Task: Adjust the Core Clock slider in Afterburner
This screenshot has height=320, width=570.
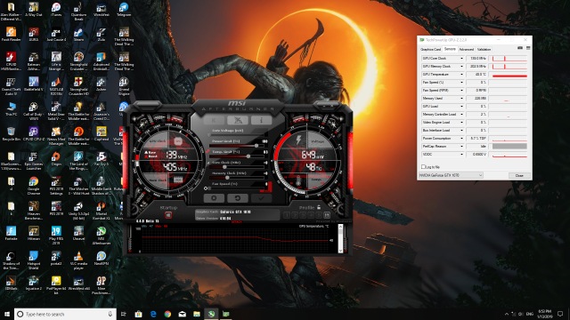Action: (x=236, y=167)
